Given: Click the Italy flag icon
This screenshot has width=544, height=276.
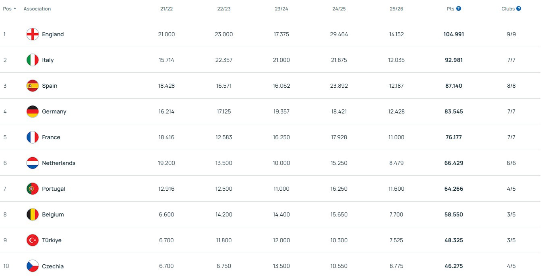Looking at the screenshot, I should (x=33, y=60).
